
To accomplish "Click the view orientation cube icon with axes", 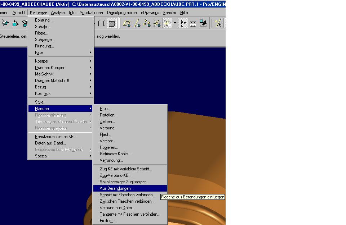I will [x=5, y=23].
